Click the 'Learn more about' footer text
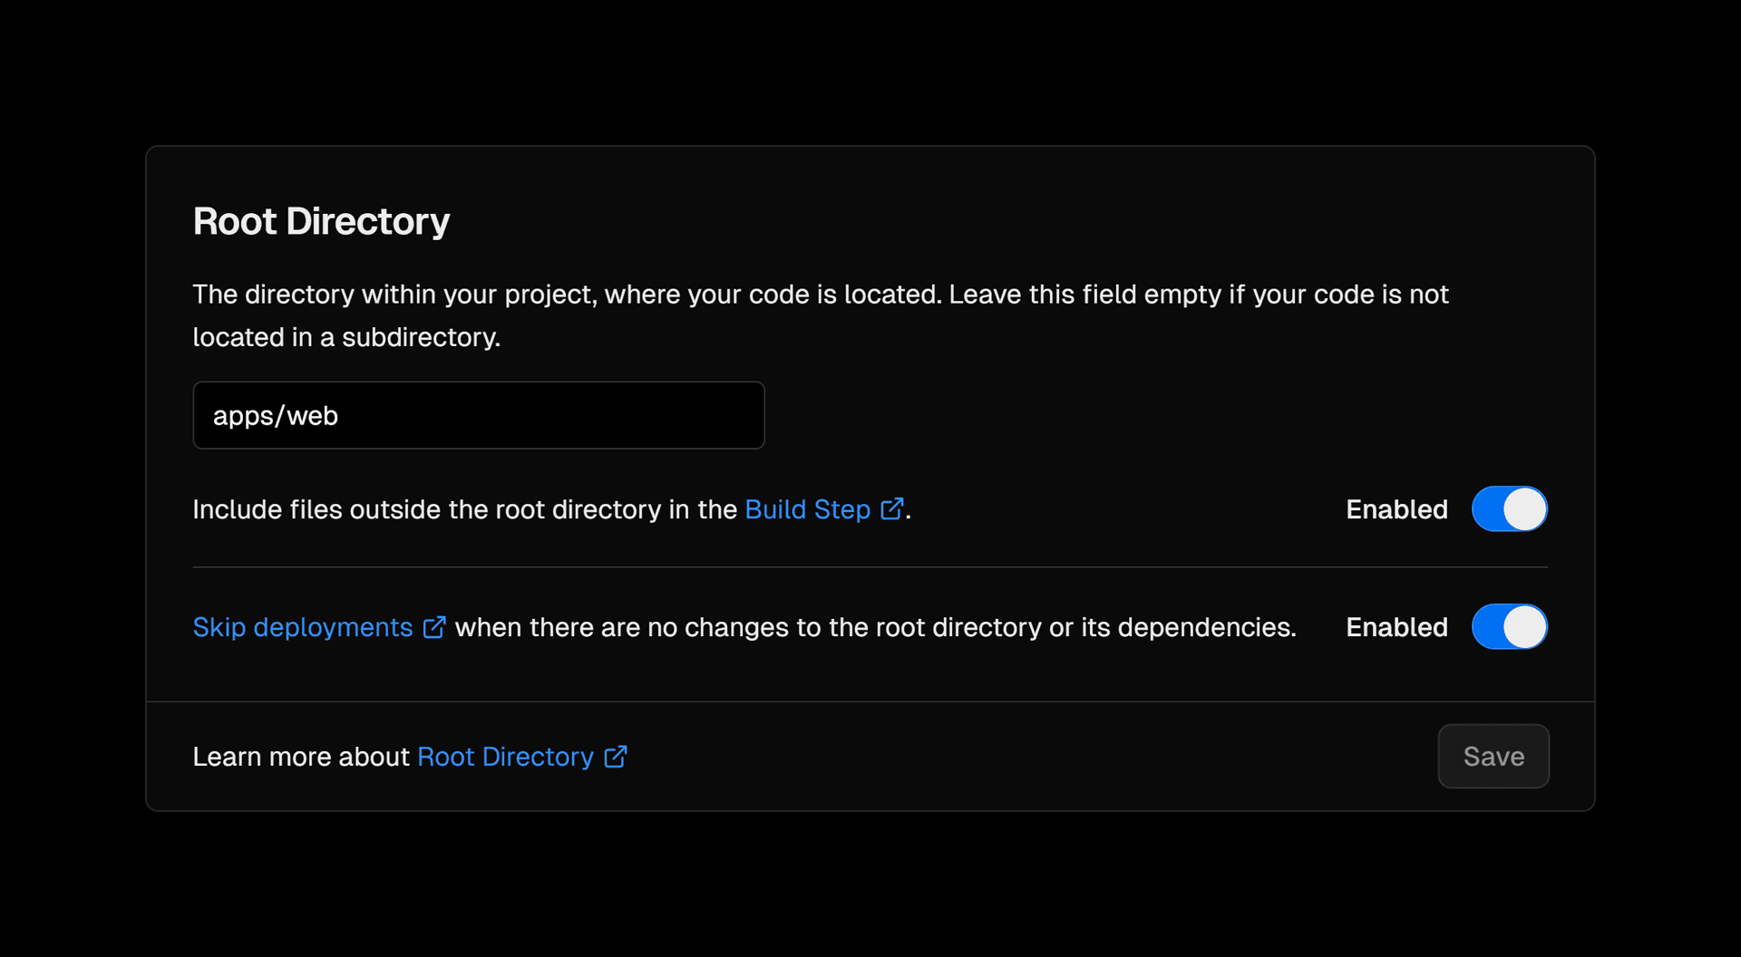The width and height of the screenshot is (1741, 957). tap(301, 757)
